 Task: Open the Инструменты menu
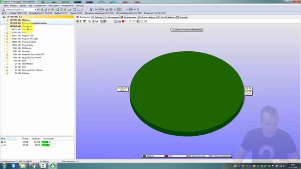pyautogui.click(x=67, y=6)
